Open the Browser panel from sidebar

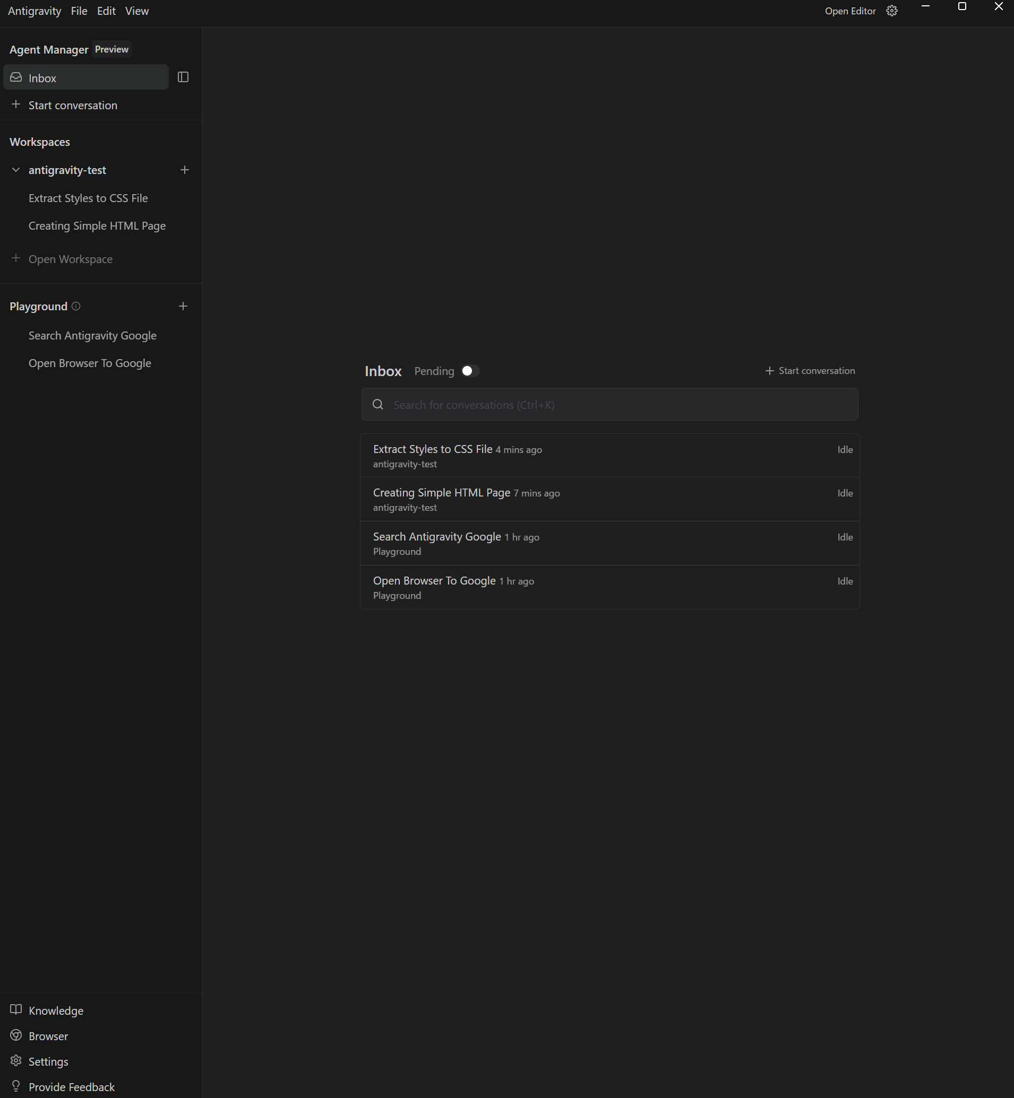point(48,1035)
